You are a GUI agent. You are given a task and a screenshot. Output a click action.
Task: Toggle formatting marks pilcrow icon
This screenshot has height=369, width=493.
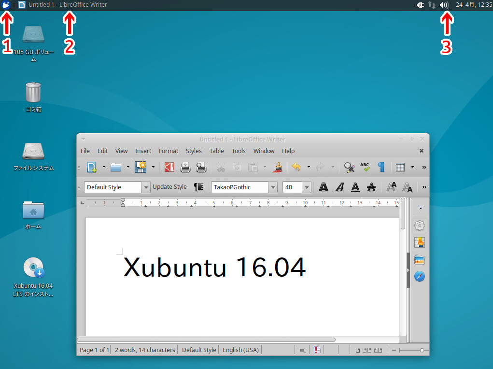coord(381,167)
